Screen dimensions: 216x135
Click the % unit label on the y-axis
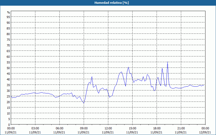9,12
